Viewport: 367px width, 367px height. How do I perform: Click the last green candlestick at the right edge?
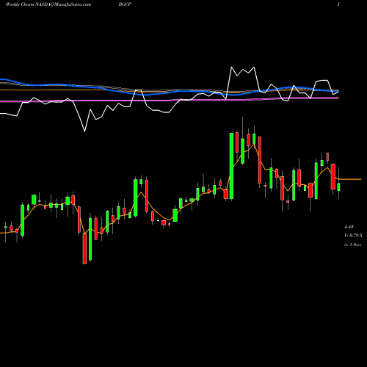point(338,187)
